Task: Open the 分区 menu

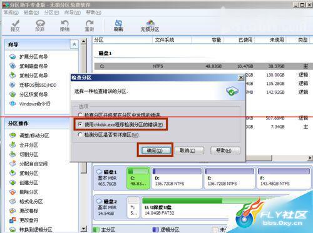Action: [x=51, y=12]
